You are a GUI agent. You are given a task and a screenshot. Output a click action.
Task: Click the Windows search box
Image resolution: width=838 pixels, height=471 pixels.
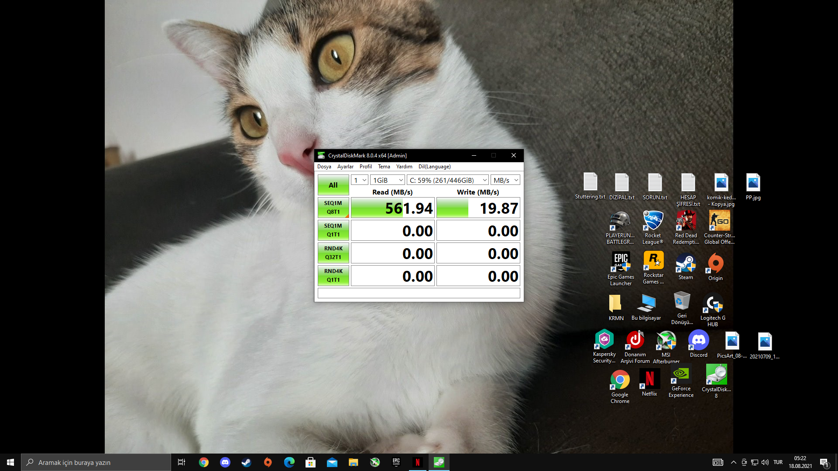(96, 462)
